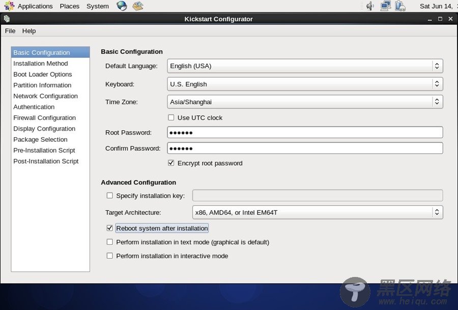Open Boot Loader Options section
458x310 pixels.
pos(50,74)
